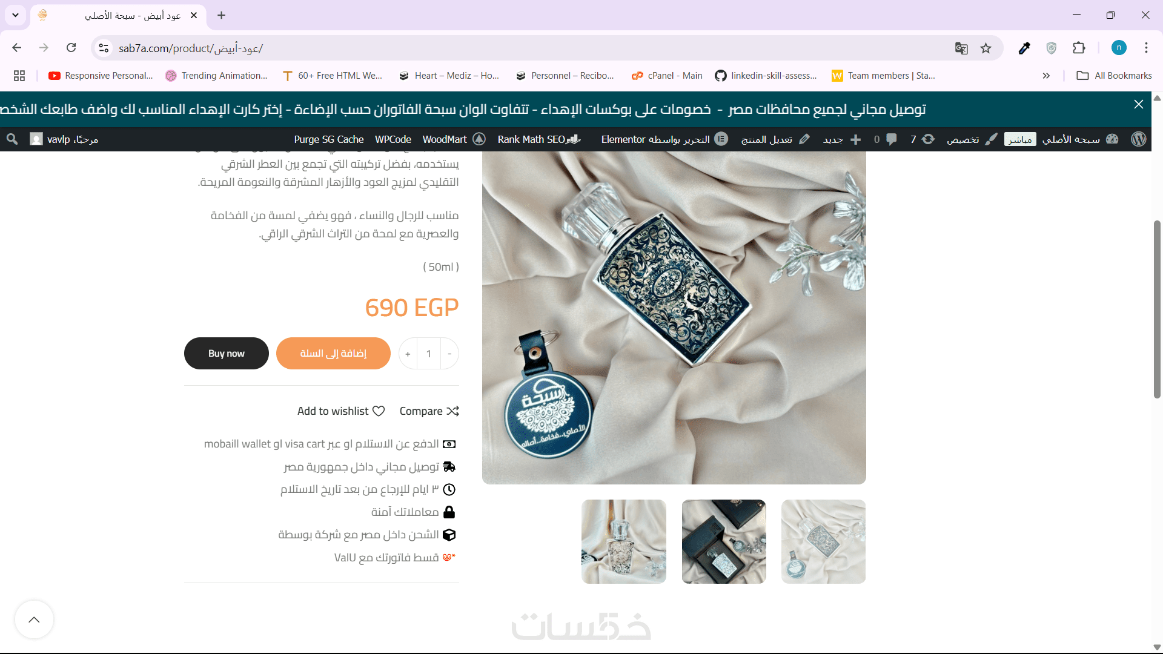Click the back-to-top arrow circle
Viewport: 1163px width, 654px height.
pos(34,619)
